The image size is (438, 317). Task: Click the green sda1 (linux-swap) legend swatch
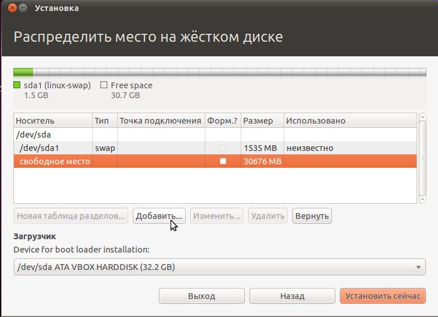click(17, 85)
